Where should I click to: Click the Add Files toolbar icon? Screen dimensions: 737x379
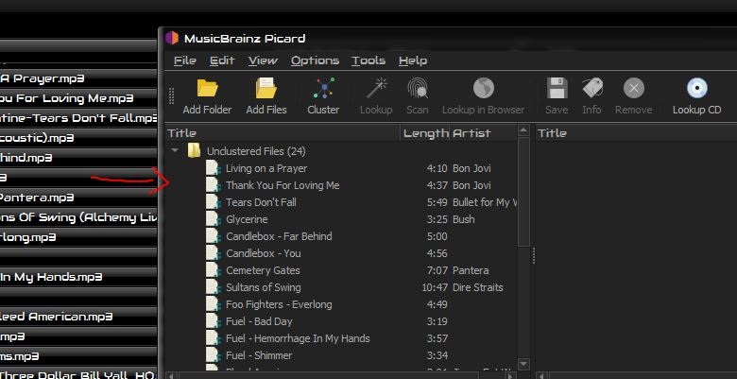pyautogui.click(x=266, y=90)
